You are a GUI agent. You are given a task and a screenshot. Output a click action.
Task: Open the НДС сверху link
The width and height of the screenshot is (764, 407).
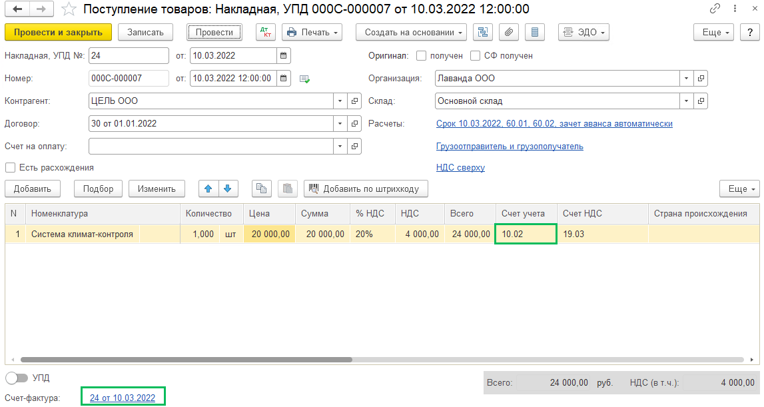pyautogui.click(x=460, y=168)
